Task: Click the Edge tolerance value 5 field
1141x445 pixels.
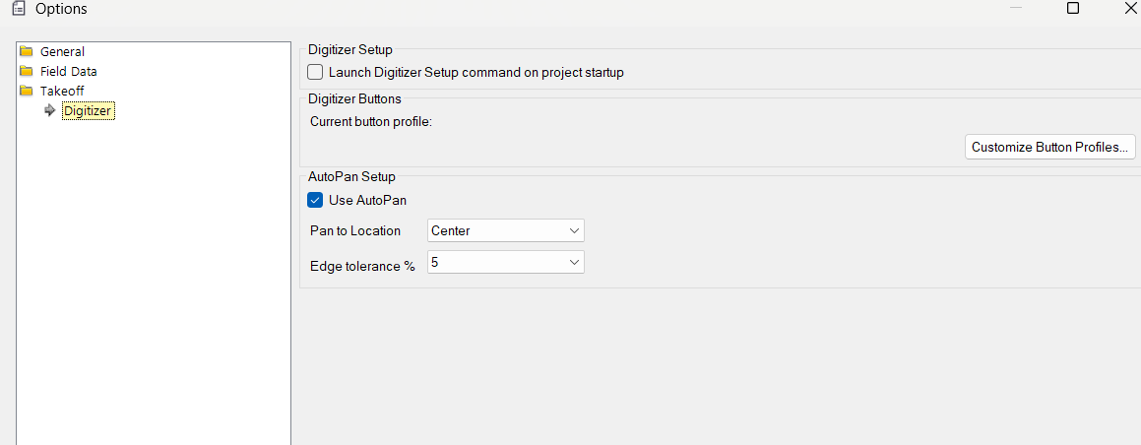Action: tap(492, 262)
